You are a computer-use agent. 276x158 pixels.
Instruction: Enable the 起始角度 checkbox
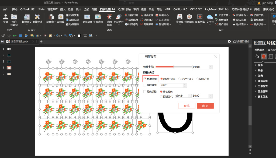pos(145,85)
